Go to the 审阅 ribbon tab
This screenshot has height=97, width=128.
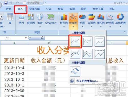pyautogui.click(x=72, y=9)
